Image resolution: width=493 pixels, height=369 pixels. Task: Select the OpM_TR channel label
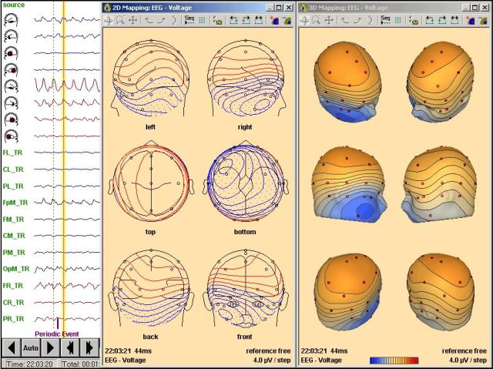(15, 269)
